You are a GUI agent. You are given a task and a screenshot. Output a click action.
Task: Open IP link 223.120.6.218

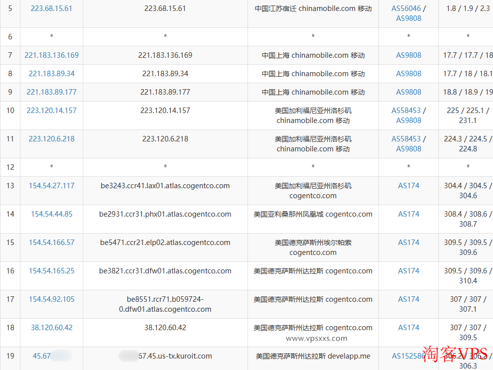coord(52,139)
